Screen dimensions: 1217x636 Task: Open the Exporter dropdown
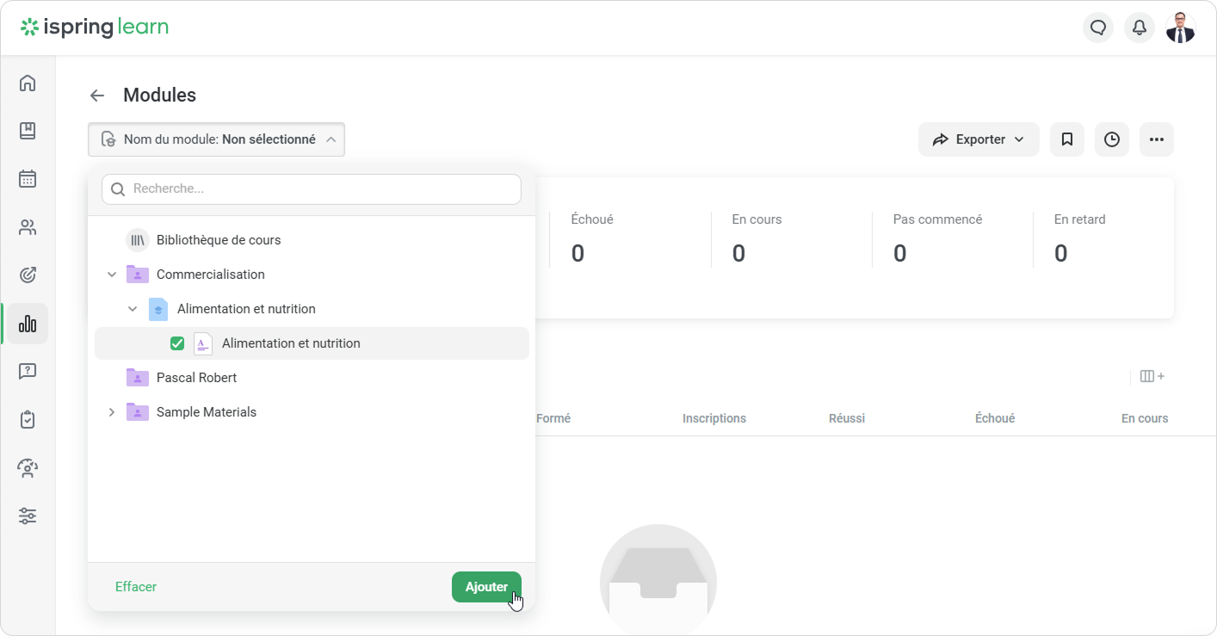coord(979,139)
